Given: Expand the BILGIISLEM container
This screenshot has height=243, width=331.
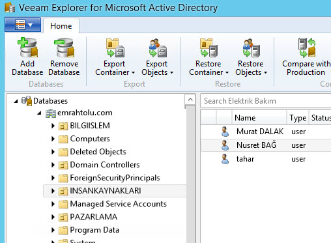Looking at the screenshot, I should [x=53, y=126].
